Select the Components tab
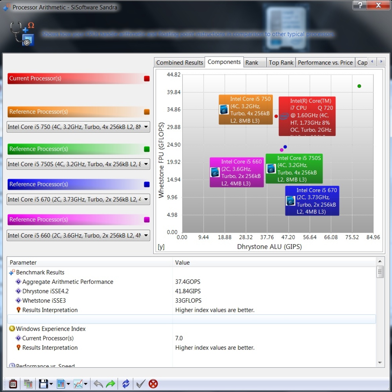 click(224, 62)
